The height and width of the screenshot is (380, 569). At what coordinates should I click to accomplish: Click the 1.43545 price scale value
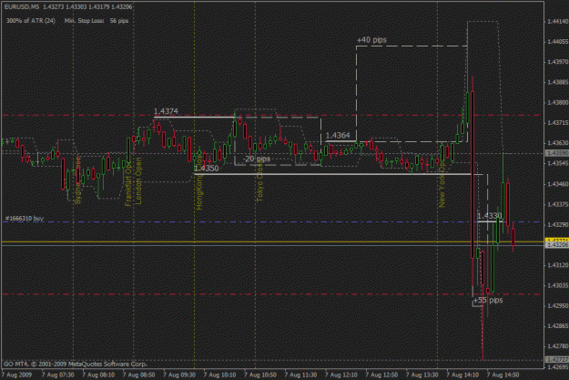pos(557,163)
